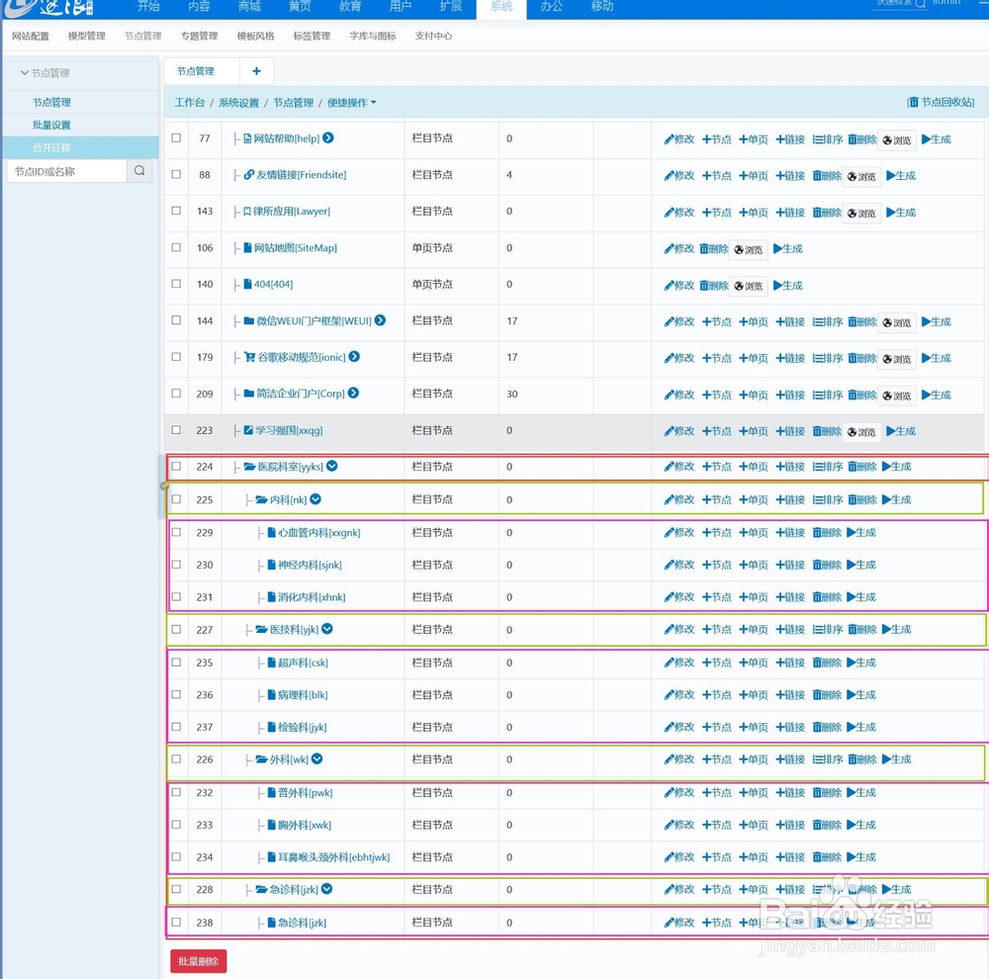This screenshot has height=979, width=989.
Task: Switch to 模型管理 submenu
Action: [86, 36]
